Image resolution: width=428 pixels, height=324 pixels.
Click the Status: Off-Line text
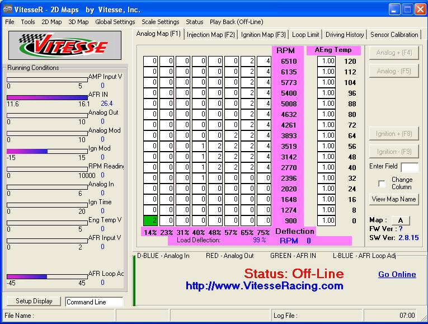[294, 274]
